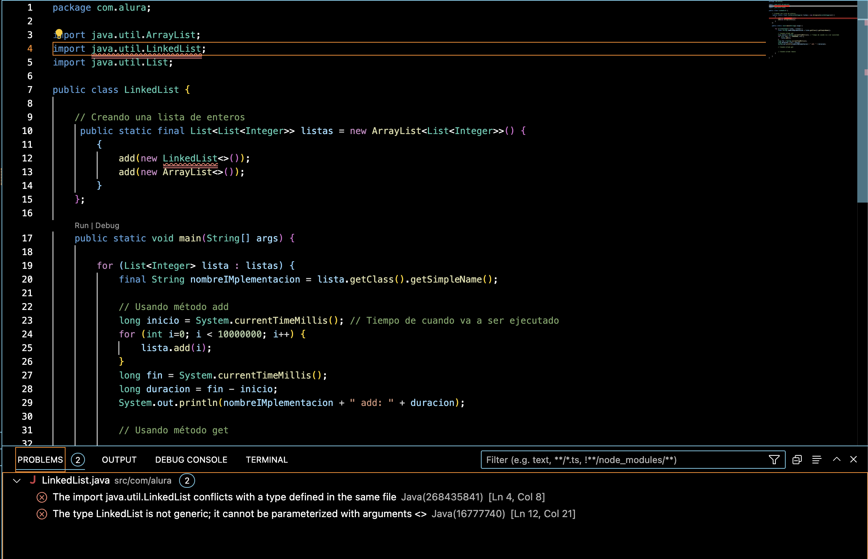
Task: Click the Debug code lens above main
Action: (107, 225)
